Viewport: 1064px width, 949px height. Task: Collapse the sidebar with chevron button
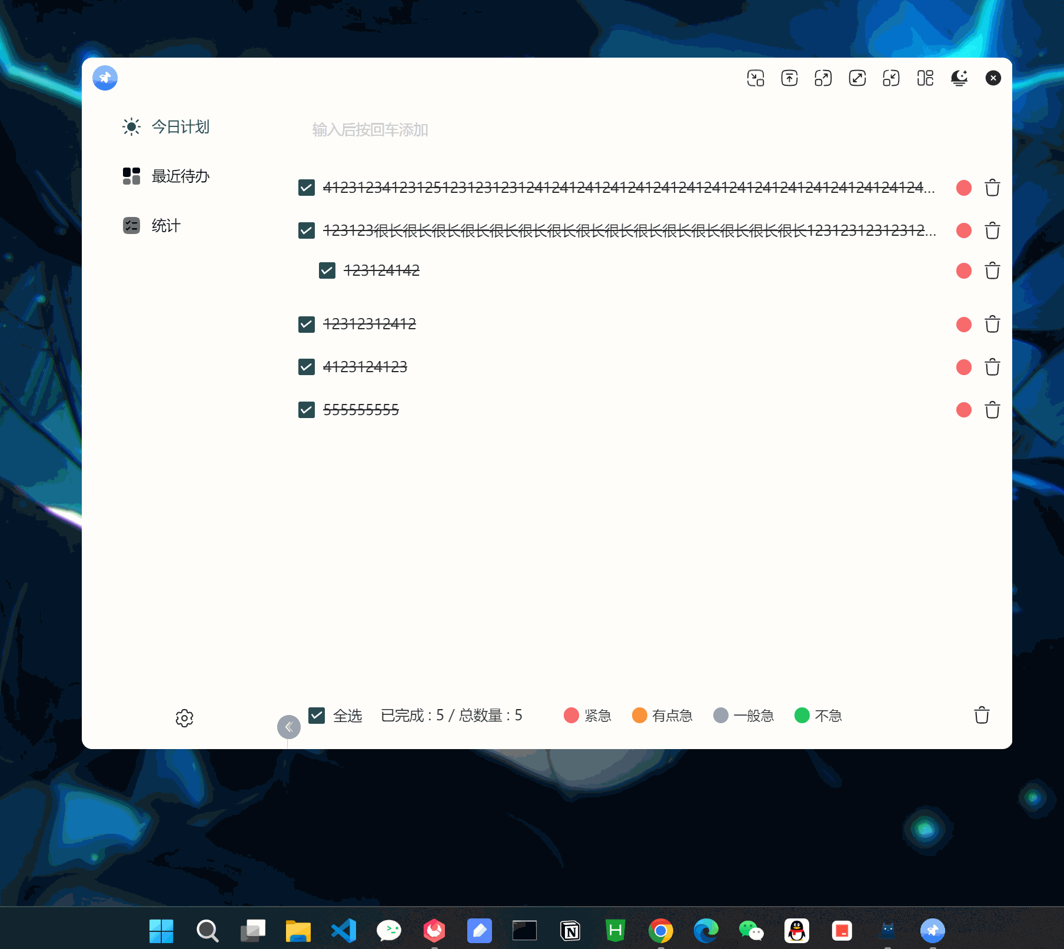coord(288,727)
